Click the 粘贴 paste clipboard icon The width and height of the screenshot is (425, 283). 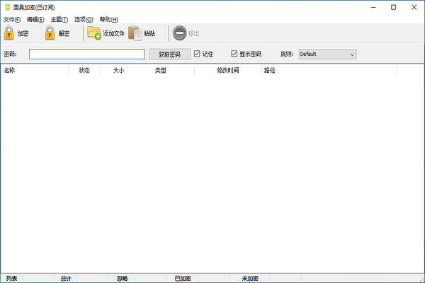[x=135, y=33]
